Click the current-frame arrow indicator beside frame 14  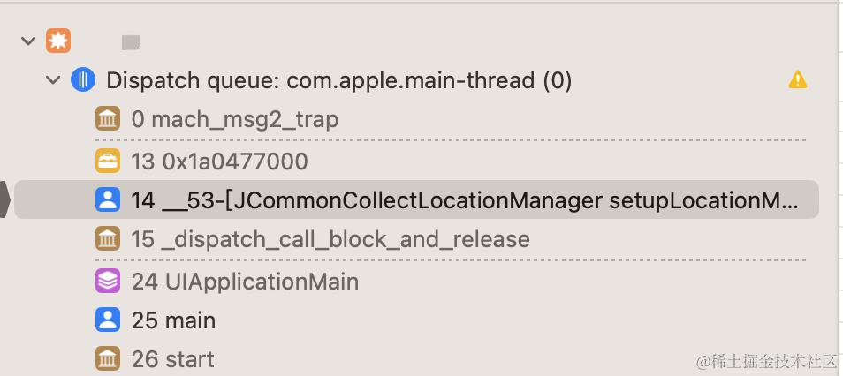tap(4, 199)
